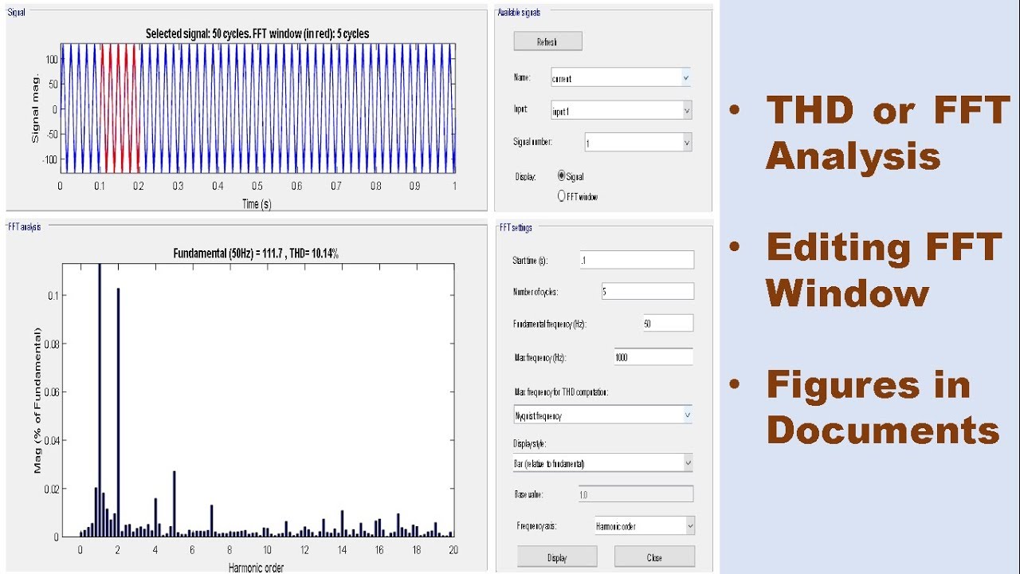Click the Number of cycles field
1020x574 pixels.
(x=647, y=291)
